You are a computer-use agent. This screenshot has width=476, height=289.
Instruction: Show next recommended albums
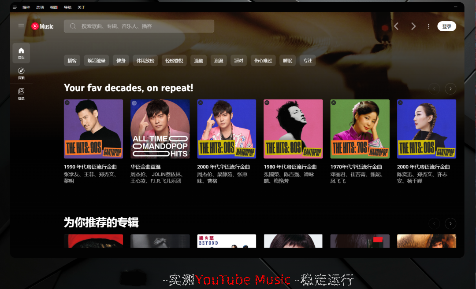450,223
